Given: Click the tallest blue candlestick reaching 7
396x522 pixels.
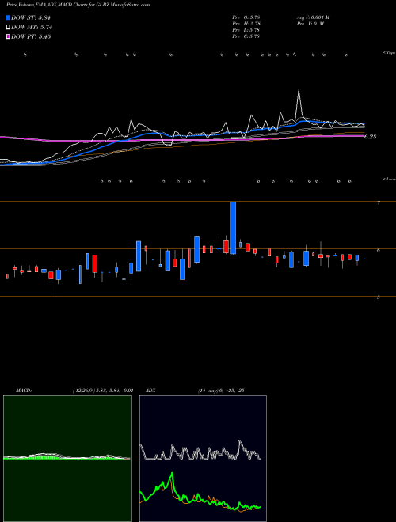Looking at the screenshot, I should pos(234,228).
